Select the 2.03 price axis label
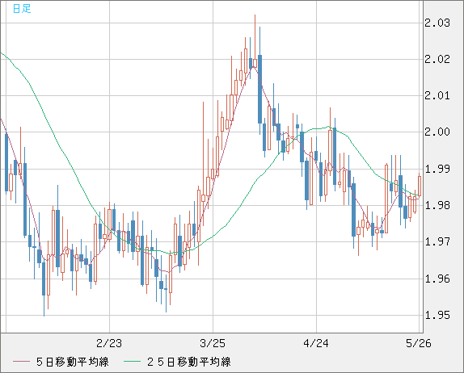Viewport: 464px width, 373px height. pos(437,23)
